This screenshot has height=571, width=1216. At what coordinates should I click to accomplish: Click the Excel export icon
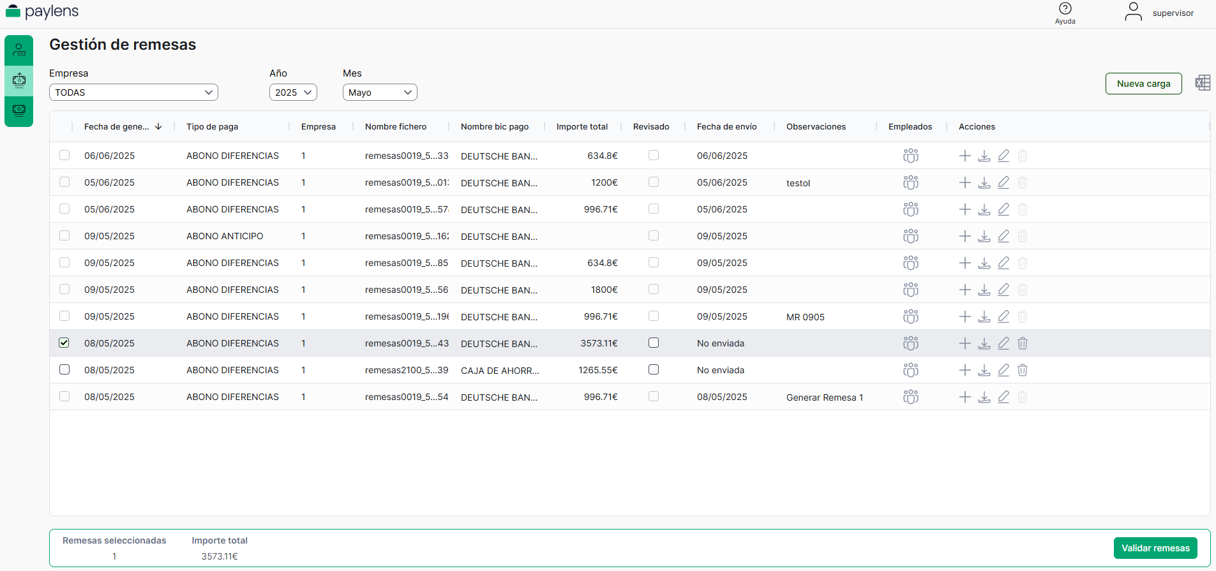(1203, 83)
